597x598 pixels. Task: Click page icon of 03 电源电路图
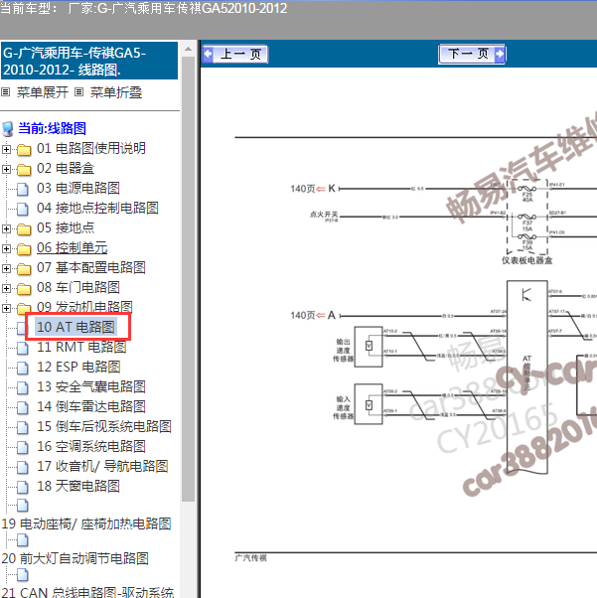coord(23,189)
